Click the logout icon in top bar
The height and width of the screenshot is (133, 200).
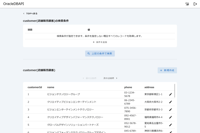click(x=195, y=4)
